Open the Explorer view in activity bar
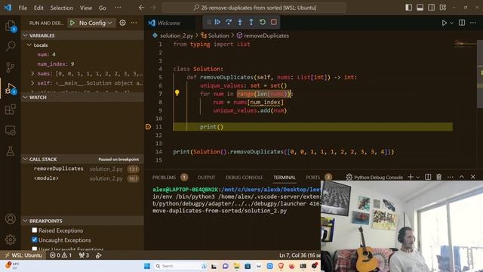Image resolution: width=483 pixels, height=272 pixels. point(10,26)
